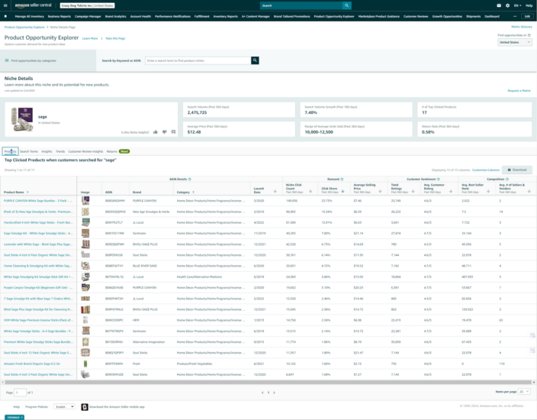Open PURPLE CANYON White Sage Bundles product link
537x420 pixels.
(37, 201)
